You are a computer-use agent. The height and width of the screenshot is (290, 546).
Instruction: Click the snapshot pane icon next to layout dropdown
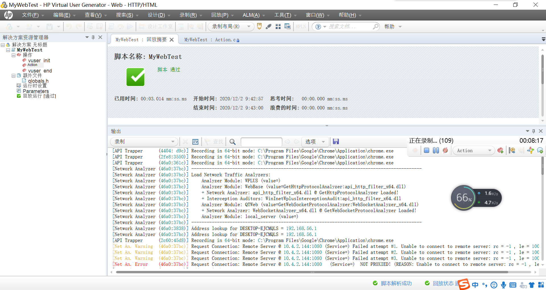click(x=259, y=26)
